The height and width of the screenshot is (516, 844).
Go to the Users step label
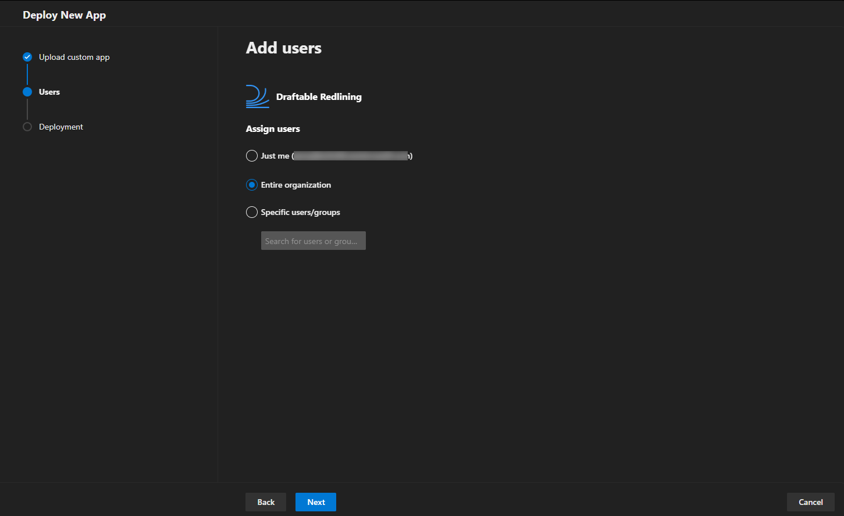point(49,92)
